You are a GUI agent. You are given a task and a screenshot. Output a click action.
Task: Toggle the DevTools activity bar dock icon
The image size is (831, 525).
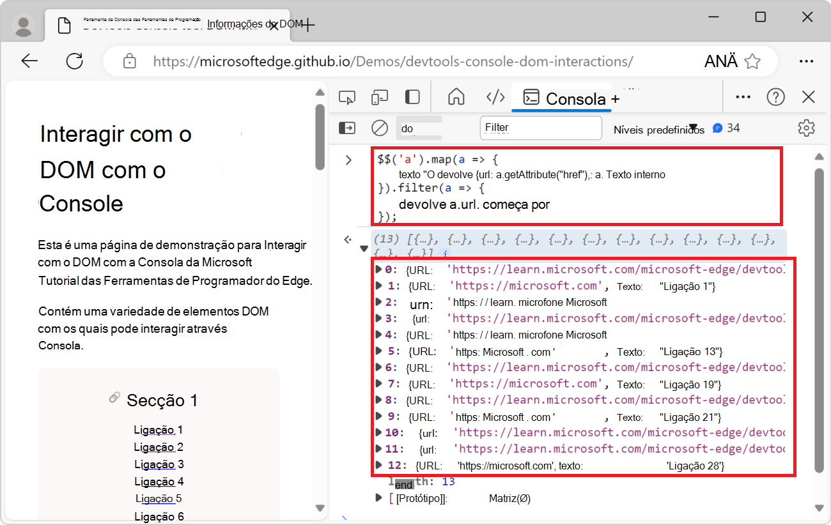(x=412, y=97)
